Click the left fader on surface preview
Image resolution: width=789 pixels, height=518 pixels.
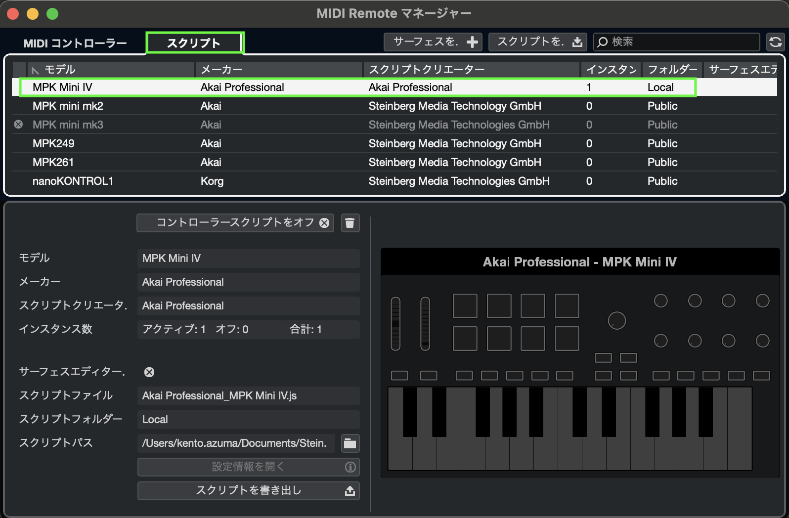[395, 324]
